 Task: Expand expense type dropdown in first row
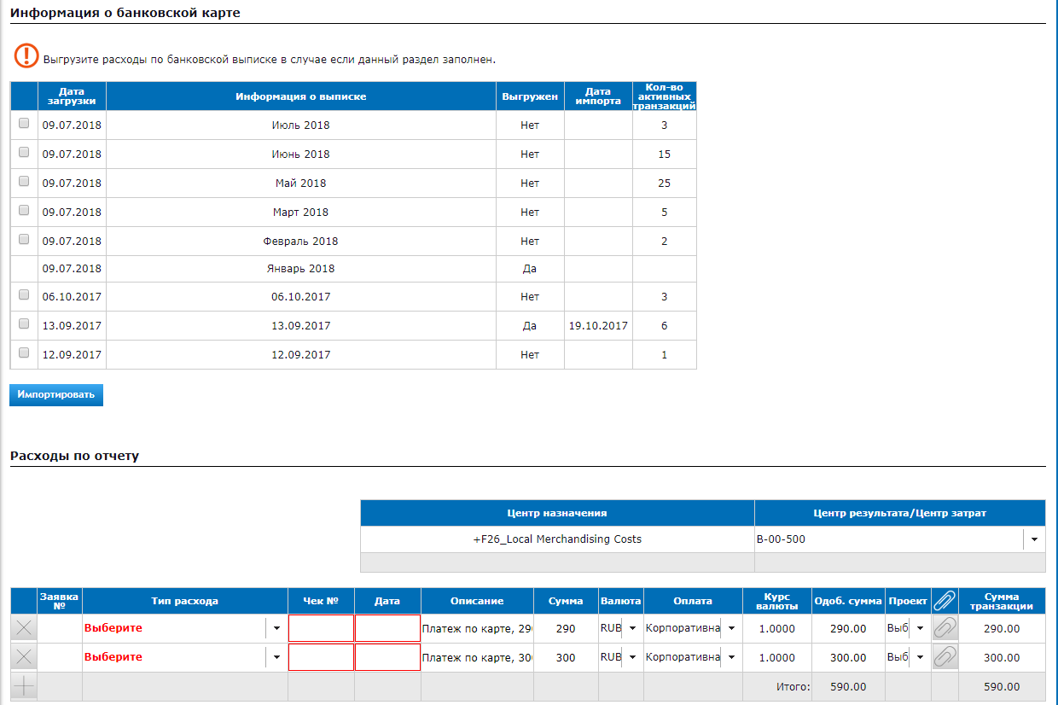tap(276, 628)
